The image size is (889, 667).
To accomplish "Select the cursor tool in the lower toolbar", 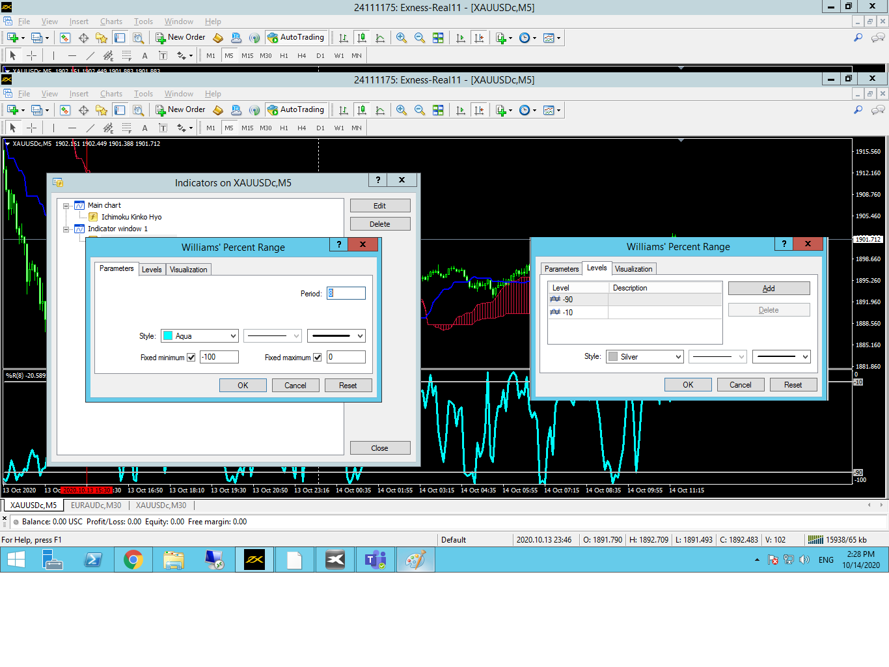I will 13,128.
